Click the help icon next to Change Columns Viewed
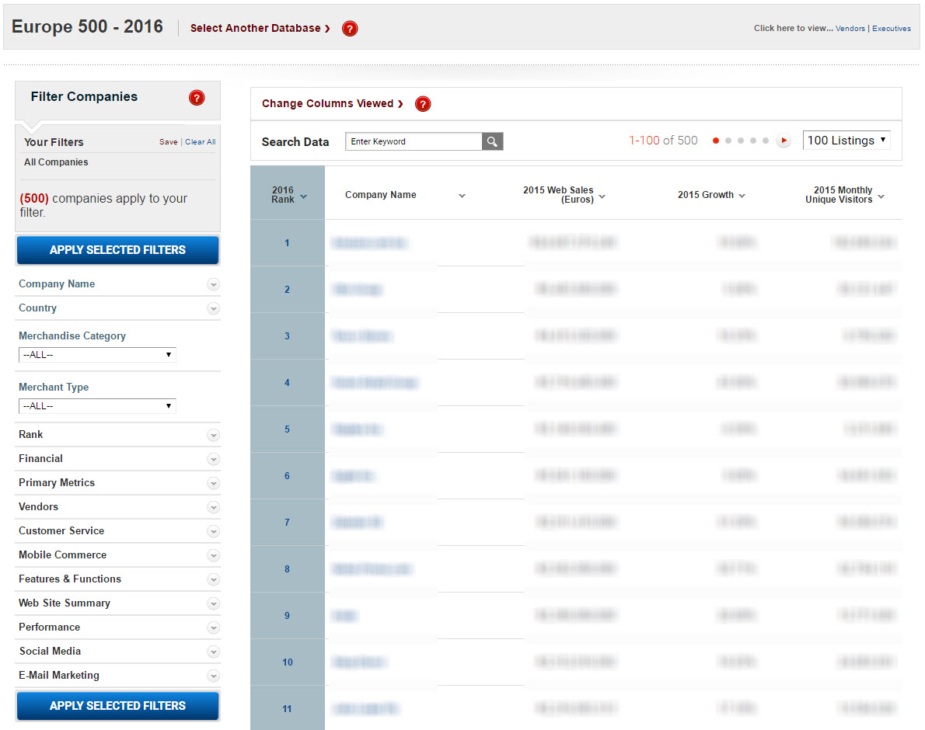 pos(422,104)
